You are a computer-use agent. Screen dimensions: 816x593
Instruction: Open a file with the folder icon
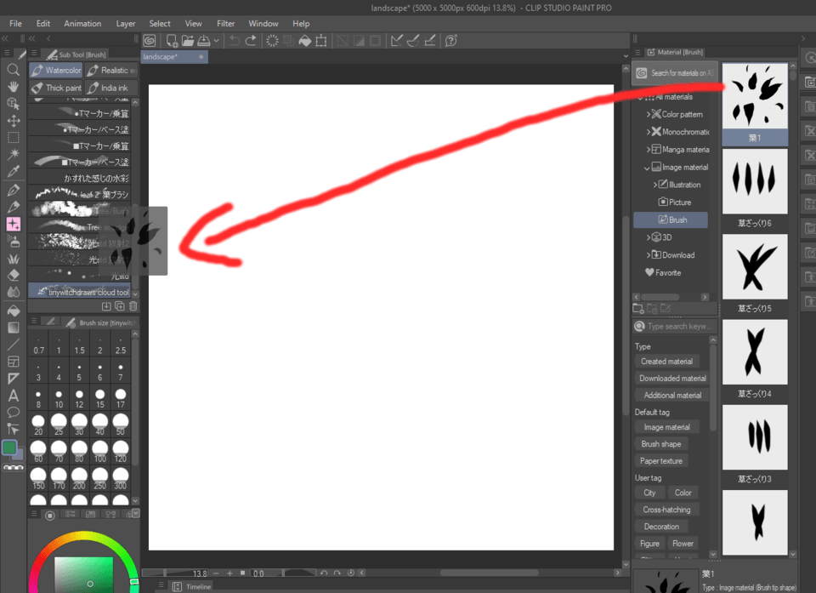[188, 41]
